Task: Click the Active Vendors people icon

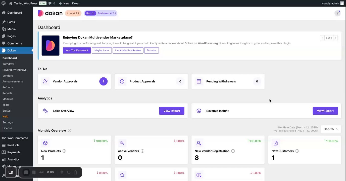Action: tap(122, 143)
